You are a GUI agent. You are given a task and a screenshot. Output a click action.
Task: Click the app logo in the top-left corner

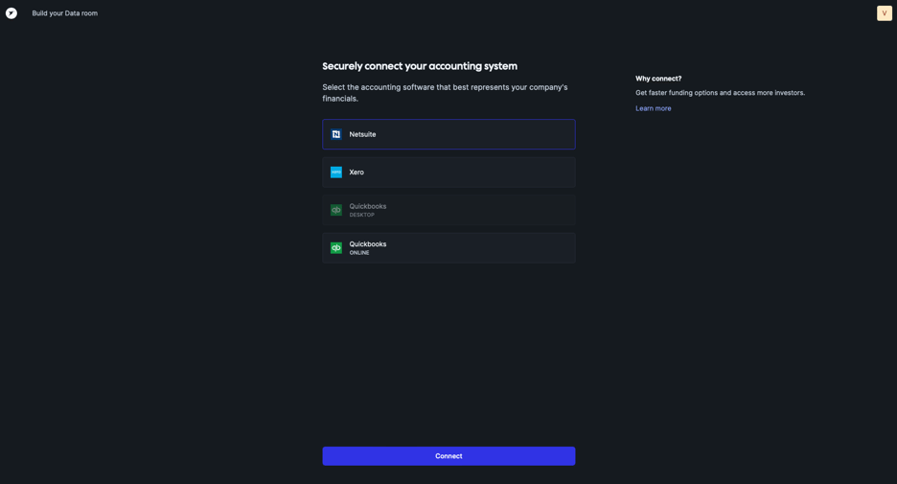(11, 13)
